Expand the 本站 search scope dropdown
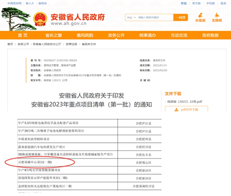Viewport: 231px width, 196px height. coord(130,17)
